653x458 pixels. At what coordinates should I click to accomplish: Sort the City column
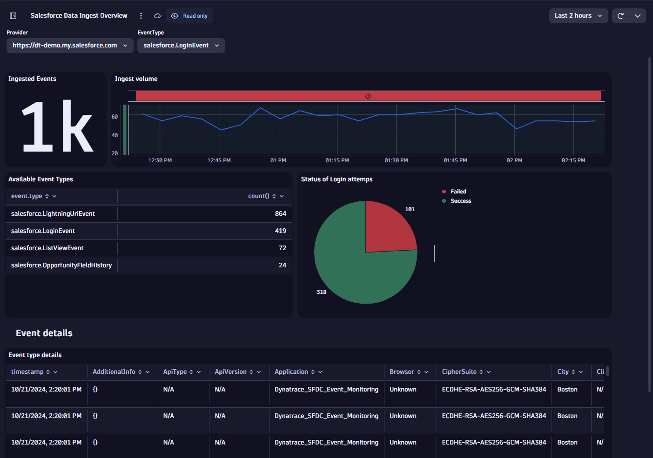(x=573, y=372)
